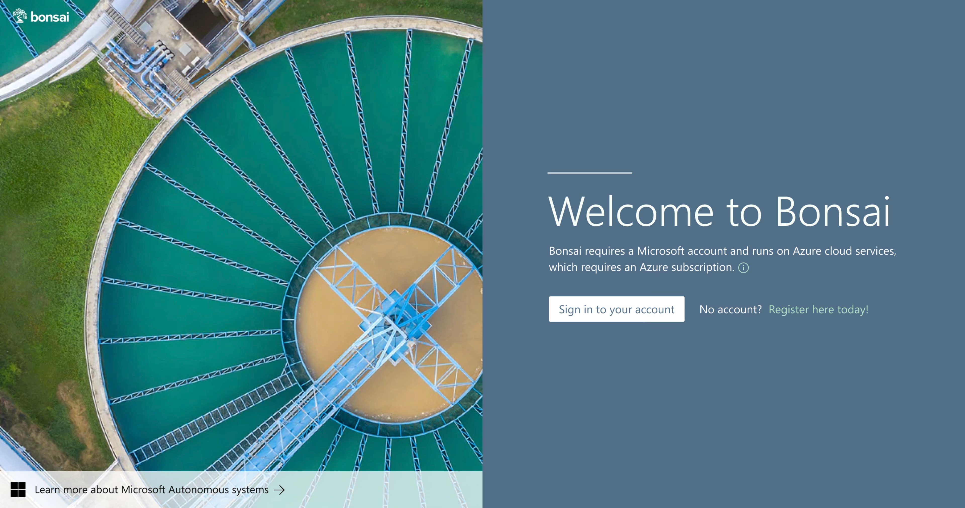Open the Azure subscription info icon
Viewport: 965px width, 508px height.
click(743, 268)
